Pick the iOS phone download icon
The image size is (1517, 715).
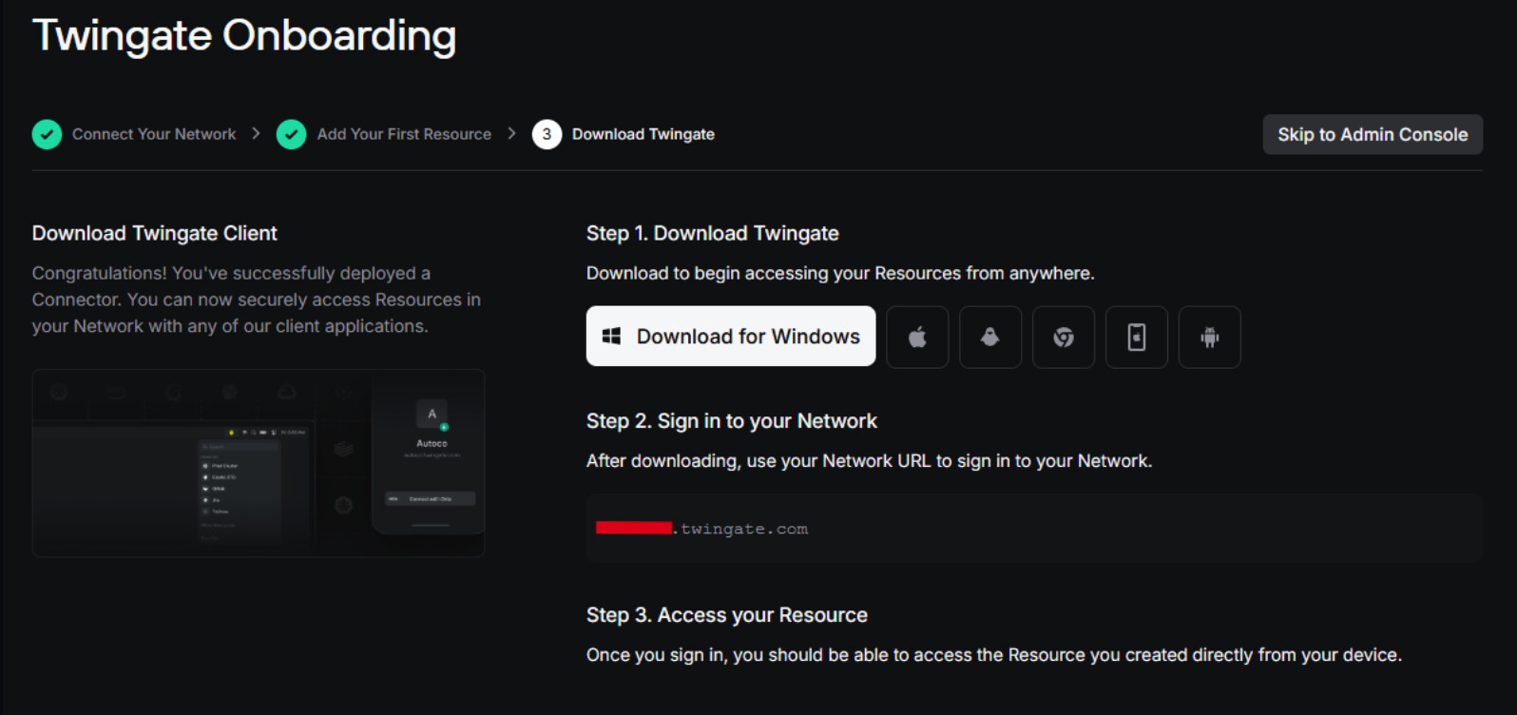tap(1136, 337)
